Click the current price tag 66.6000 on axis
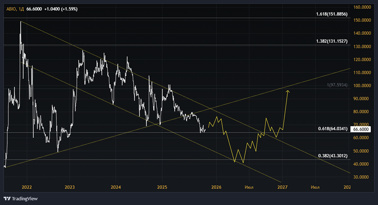Image resolution: width=378 pixels, height=205 pixels. (x=361, y=129)
